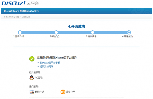Screen dimensions: 153x99
Task: Select step 1 circle on progress bar
Action: (20, 32)
